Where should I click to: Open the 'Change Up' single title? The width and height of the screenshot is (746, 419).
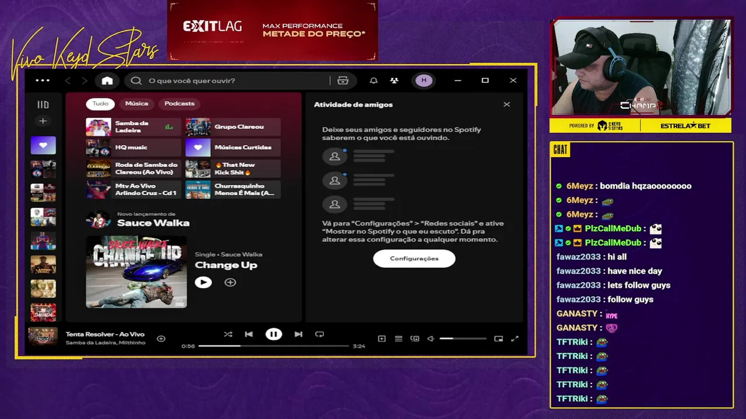[x=226, y=265]
